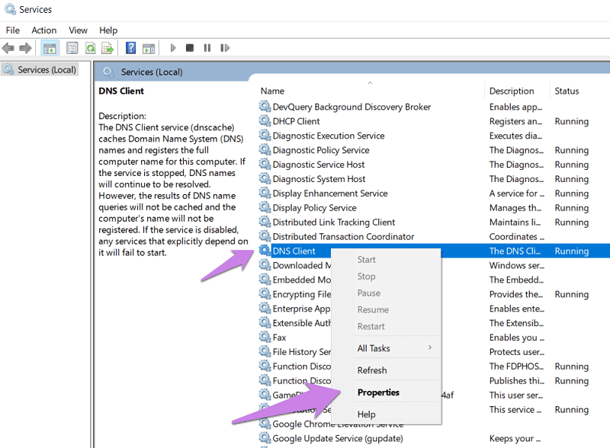Viewport: 610px width, 448px height.
Task: Click the Back navigation arrow
Action: pyautogui.click(x=8, y=47)
